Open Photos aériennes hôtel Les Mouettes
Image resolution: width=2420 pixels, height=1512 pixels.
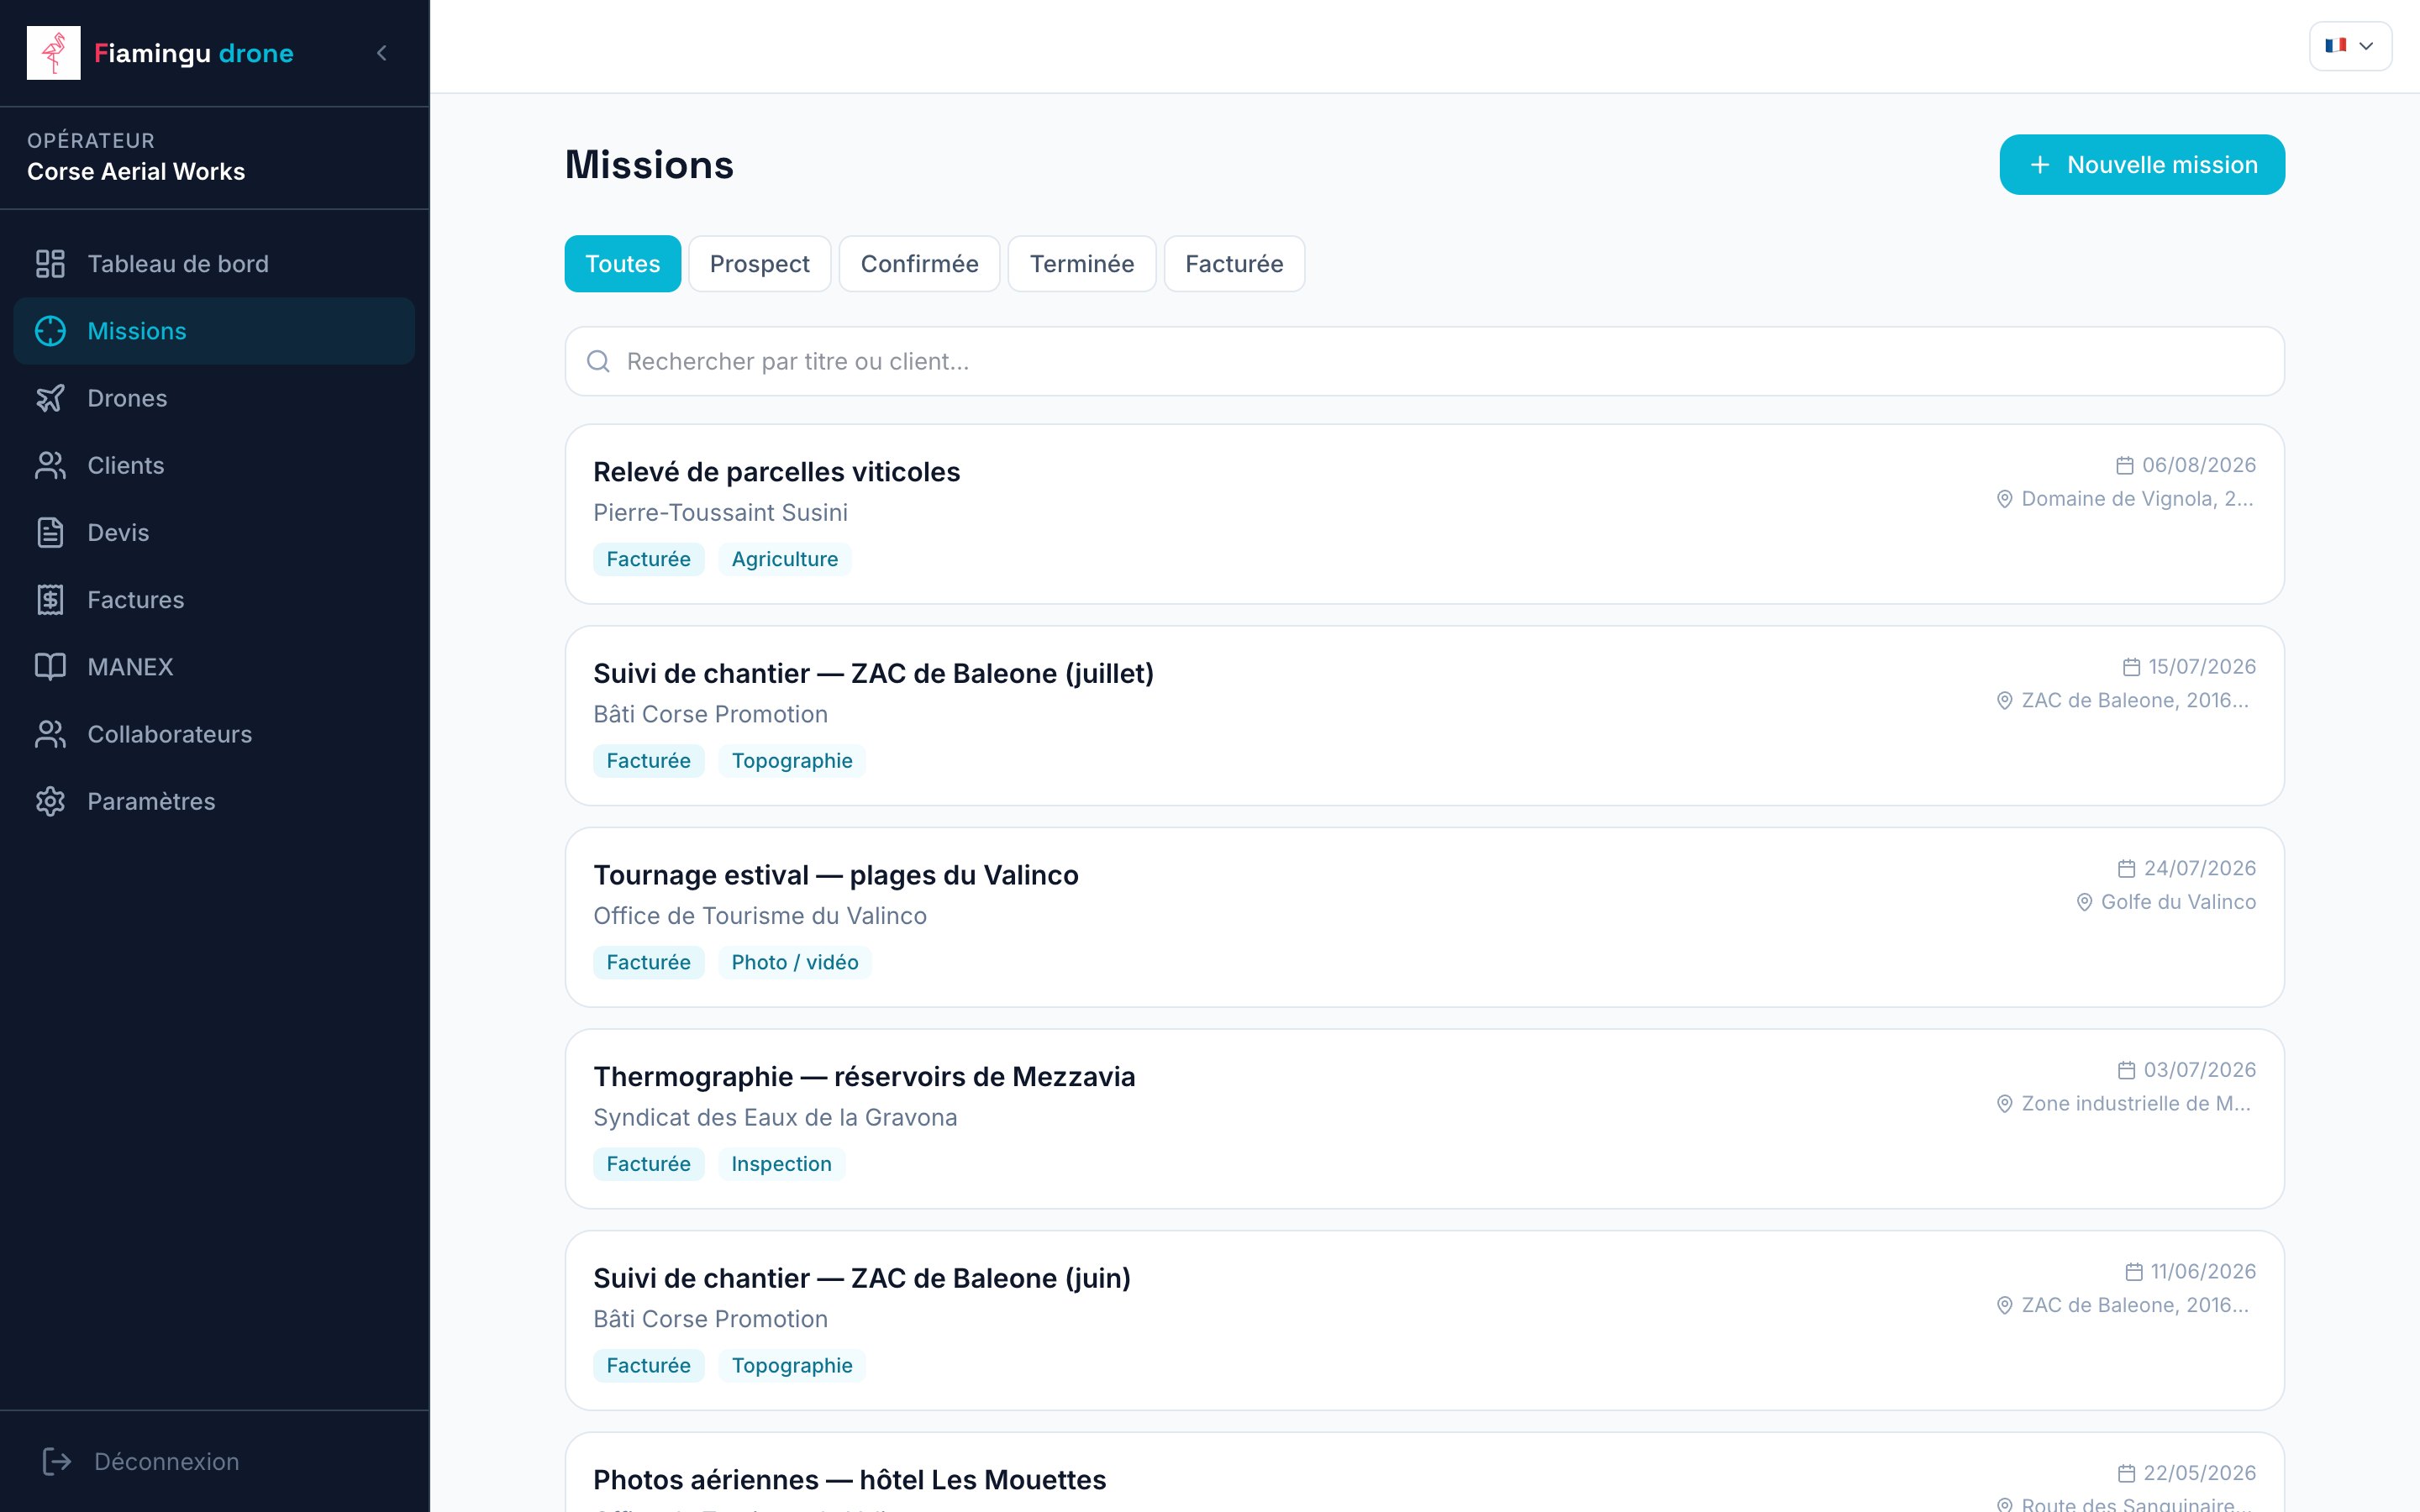1424,1473
